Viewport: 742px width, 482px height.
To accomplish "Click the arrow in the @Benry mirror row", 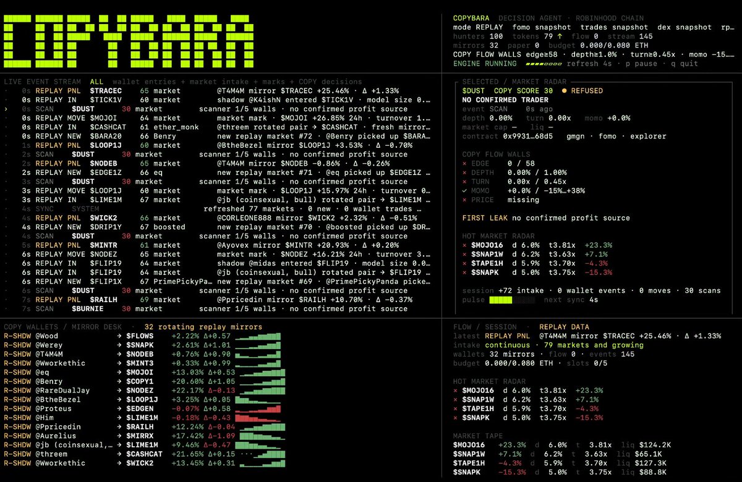I will (119, 381).
